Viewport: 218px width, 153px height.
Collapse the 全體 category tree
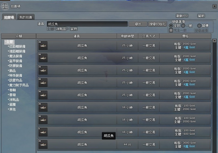(x=9, y=42)
